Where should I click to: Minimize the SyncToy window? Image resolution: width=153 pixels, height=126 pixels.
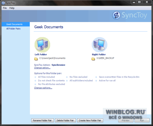134,2
